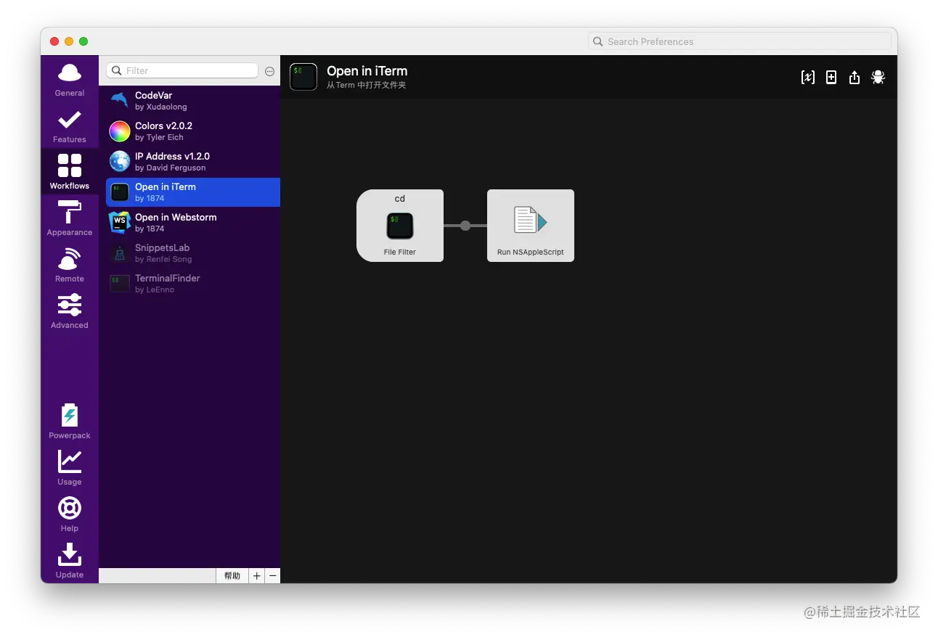Open the Features preferences section
The width and height of the screenshot is (938, 637).
tap(70, 126)
